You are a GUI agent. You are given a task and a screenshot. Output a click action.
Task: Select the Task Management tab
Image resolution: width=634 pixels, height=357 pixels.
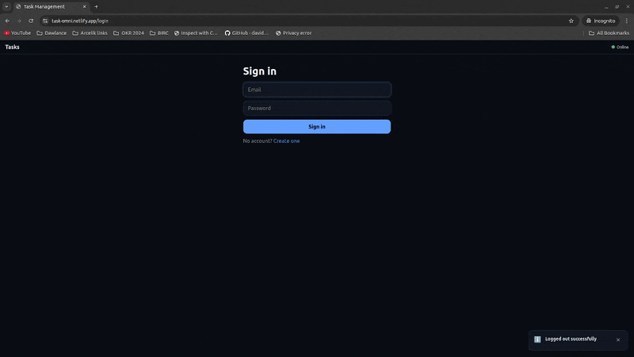tap(51, 6)
